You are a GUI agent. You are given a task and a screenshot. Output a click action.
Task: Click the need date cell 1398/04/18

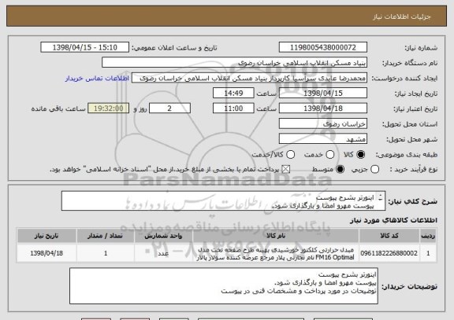coord(47,253)
